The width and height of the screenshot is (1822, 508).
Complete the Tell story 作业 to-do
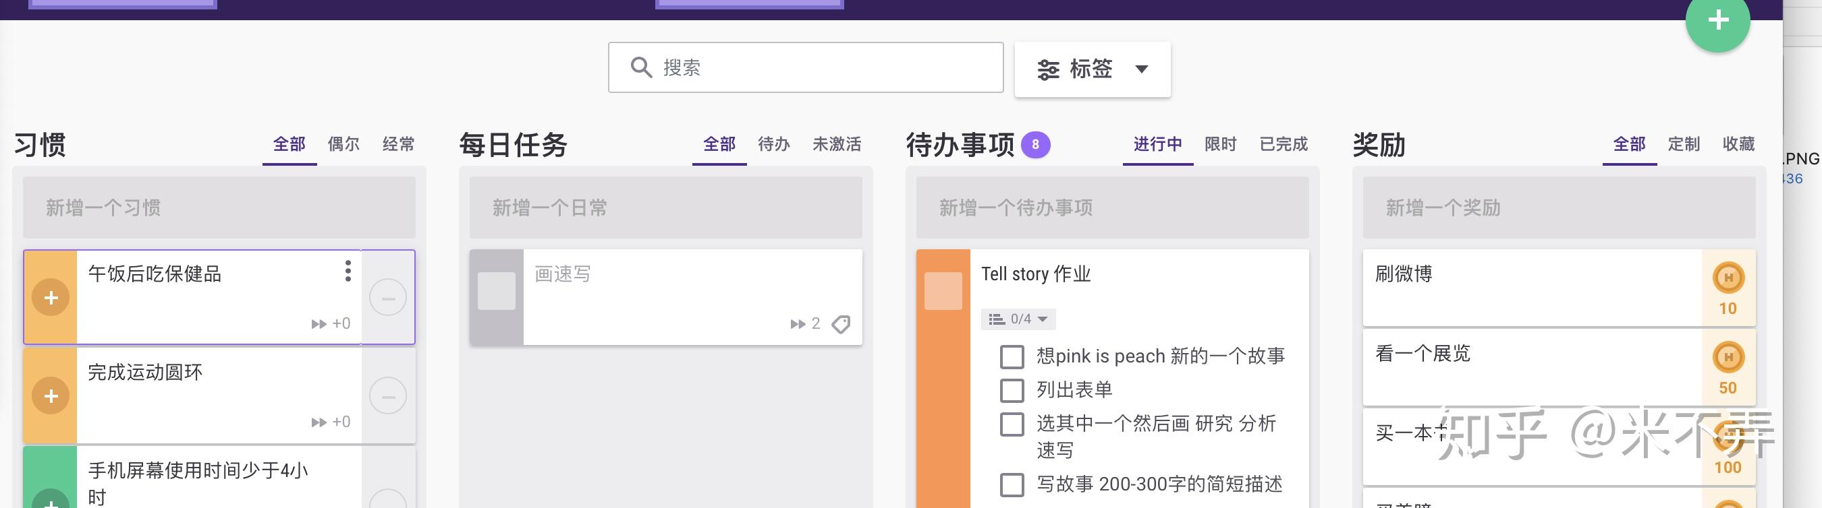point(943,291)
